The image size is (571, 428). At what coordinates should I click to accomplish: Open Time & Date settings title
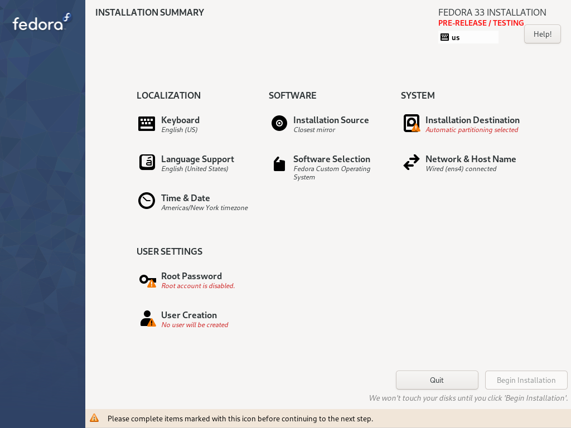point(185,198)
